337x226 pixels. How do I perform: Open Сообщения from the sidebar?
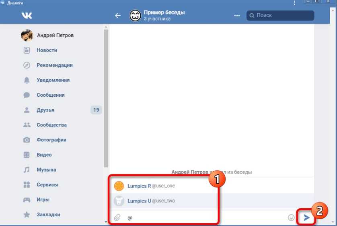coord(50,95)
